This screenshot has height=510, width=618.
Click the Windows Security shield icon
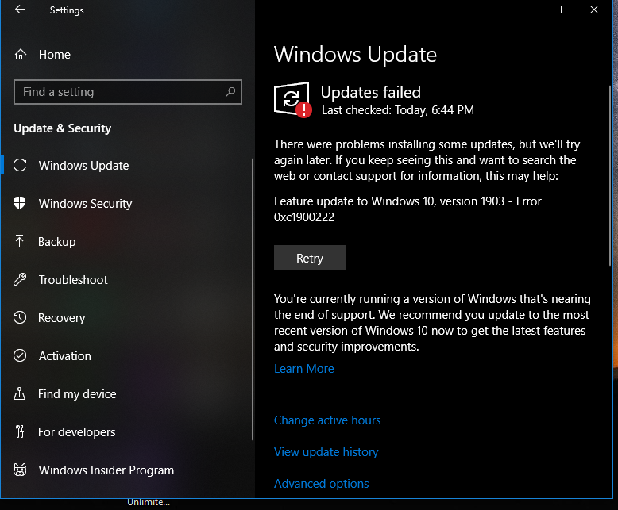[x=20, y=204]
